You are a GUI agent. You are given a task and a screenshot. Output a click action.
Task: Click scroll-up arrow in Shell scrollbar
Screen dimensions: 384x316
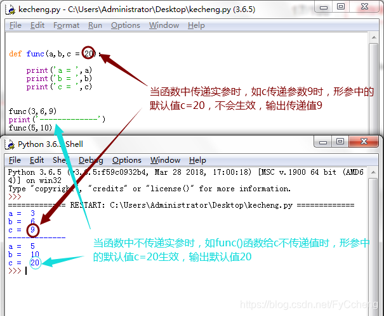pos(373,172)
